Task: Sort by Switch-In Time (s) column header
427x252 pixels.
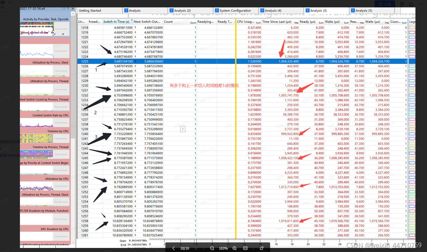Action: [x=117, y=22]
